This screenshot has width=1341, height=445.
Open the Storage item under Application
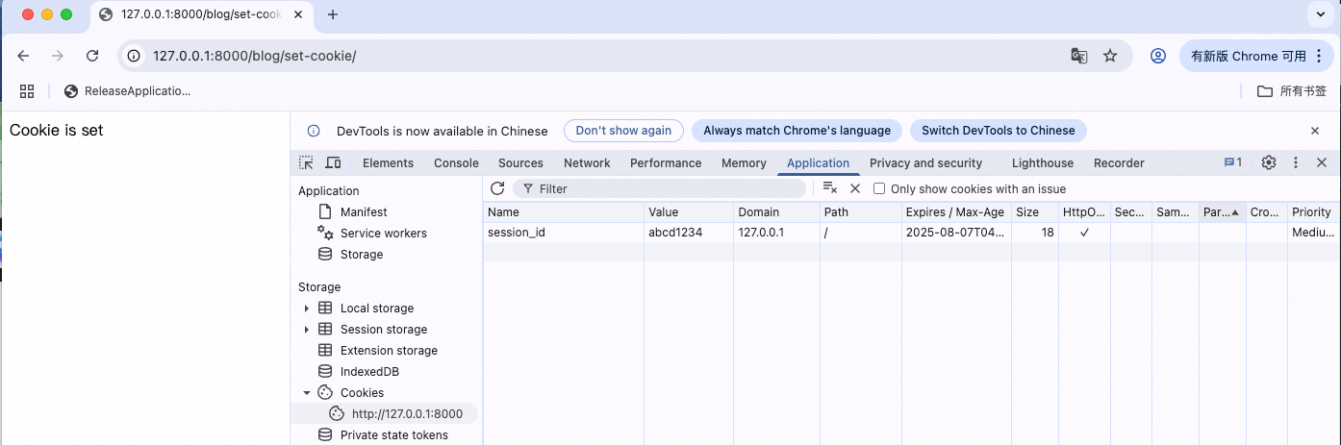click(x=361, y=255)
